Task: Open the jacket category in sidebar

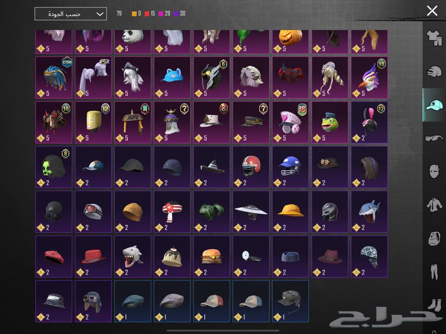Action: pyautogui.click(x=434, y=204)
